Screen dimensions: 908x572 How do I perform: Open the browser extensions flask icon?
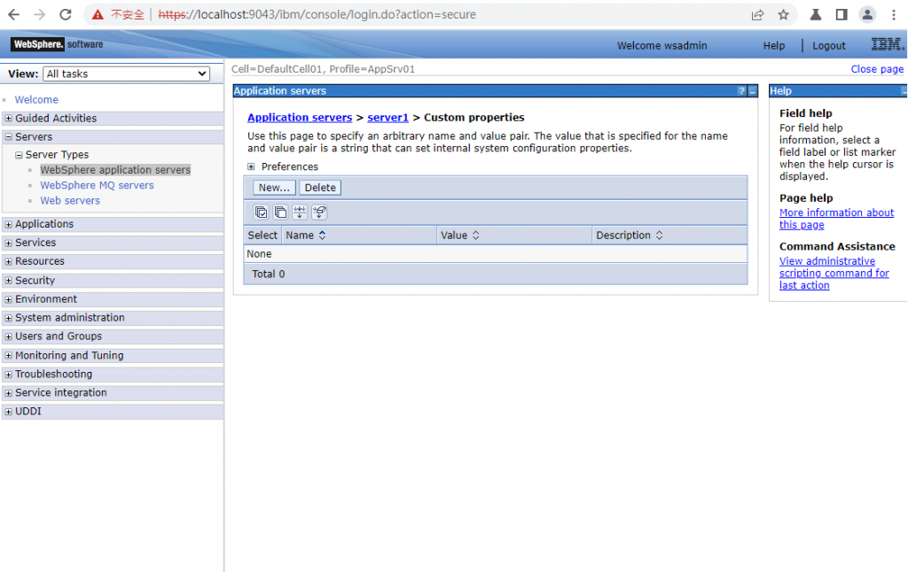point(816,15)
